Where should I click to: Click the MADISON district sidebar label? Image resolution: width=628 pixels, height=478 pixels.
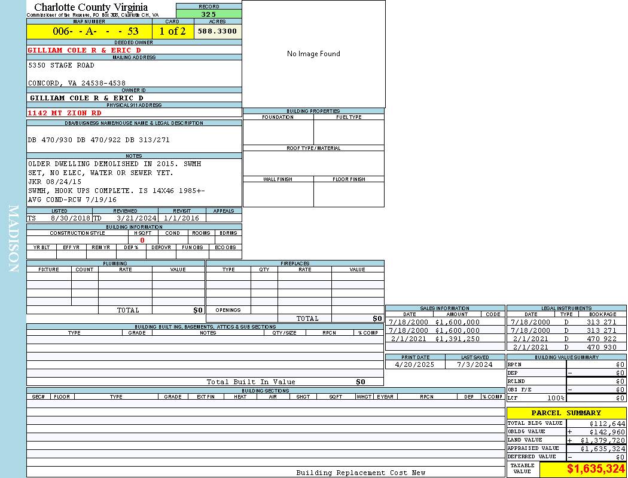[13, 239]
